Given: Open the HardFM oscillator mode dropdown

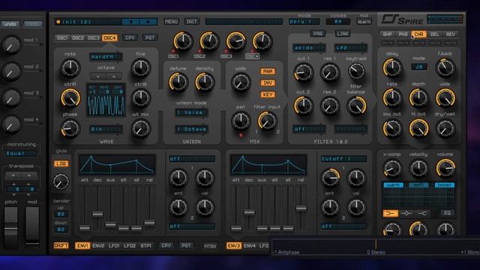Looking at the screenshot, I should (x=106, y=57).
